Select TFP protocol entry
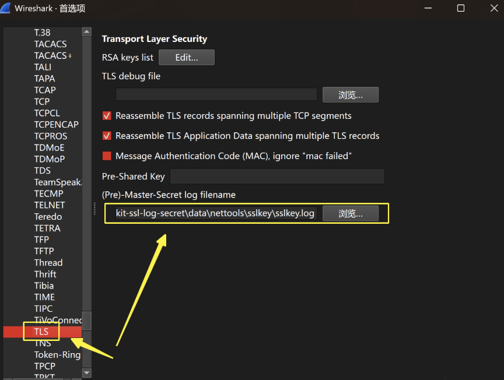 pyautogui.click(x=41, y=240)
